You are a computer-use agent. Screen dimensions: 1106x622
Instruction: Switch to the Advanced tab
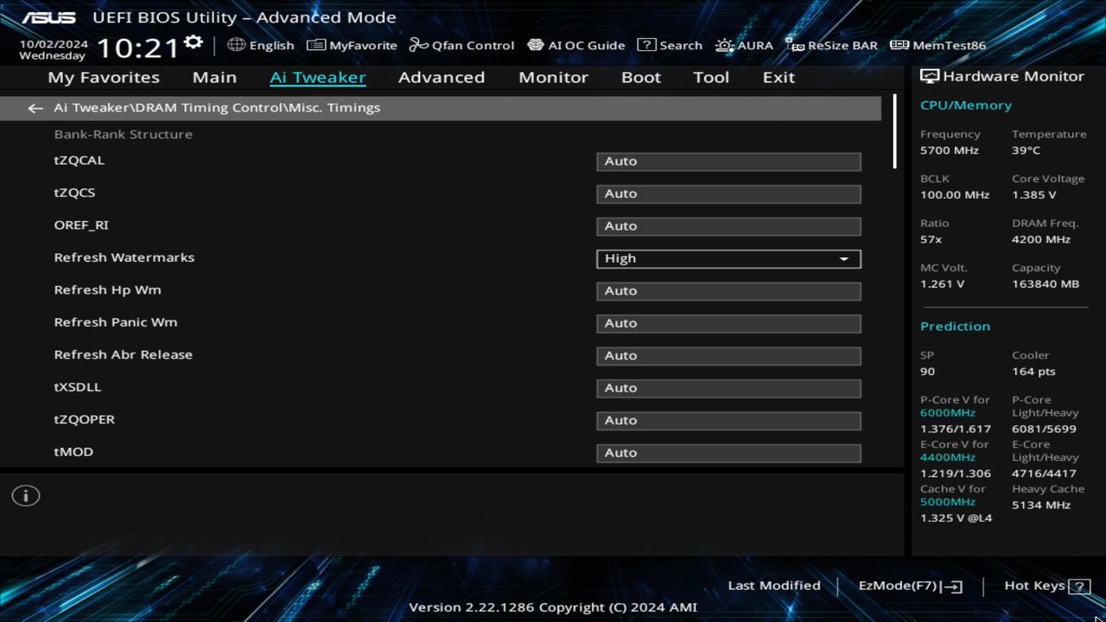pos(441,77)
